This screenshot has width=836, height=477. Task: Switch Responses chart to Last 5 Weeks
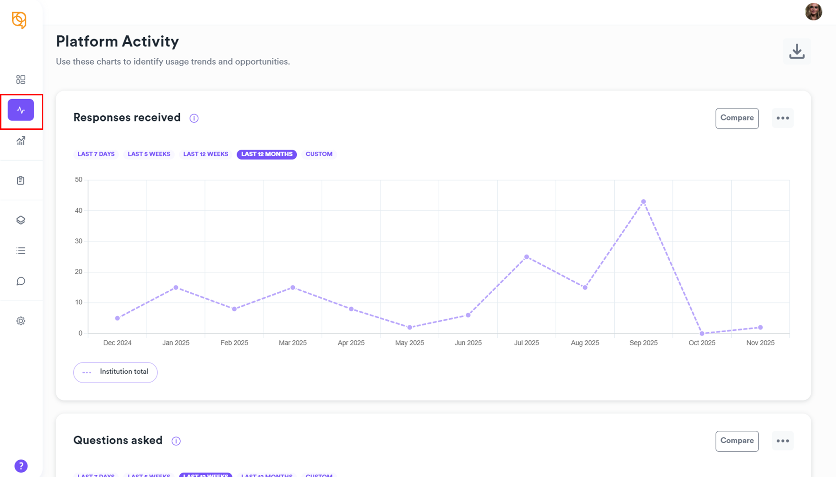(x=149, y=154)
